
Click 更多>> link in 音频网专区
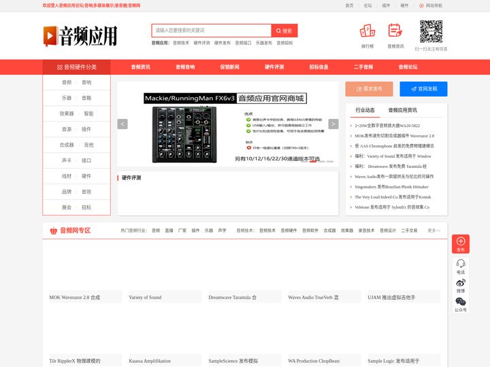(x=434, y=230)
